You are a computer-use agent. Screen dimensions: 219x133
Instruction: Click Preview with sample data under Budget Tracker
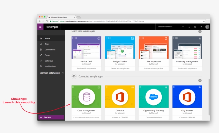click(x=120, y=68)
